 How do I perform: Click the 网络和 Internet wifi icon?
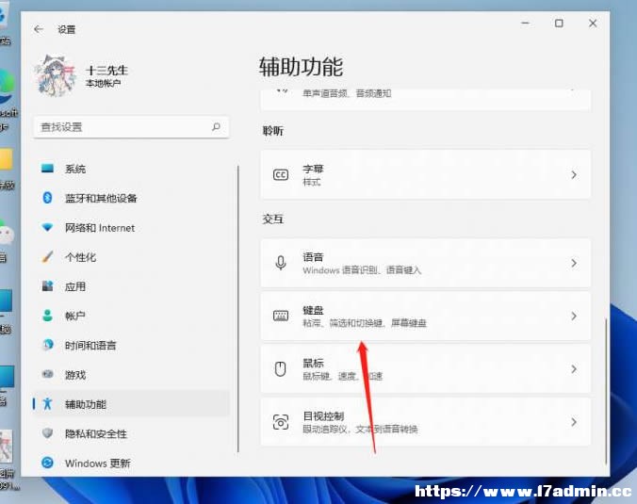(x=47, y=227)
